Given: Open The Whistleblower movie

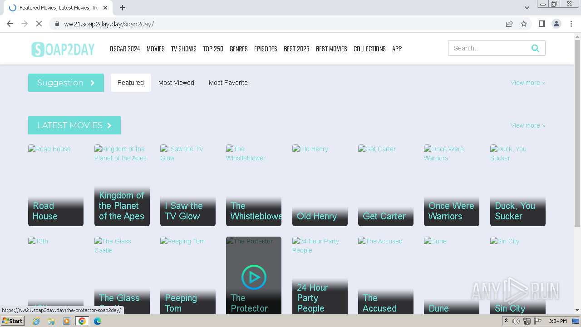Looking at the screenshot, I should pyautogui.click(x=254, y=185).
